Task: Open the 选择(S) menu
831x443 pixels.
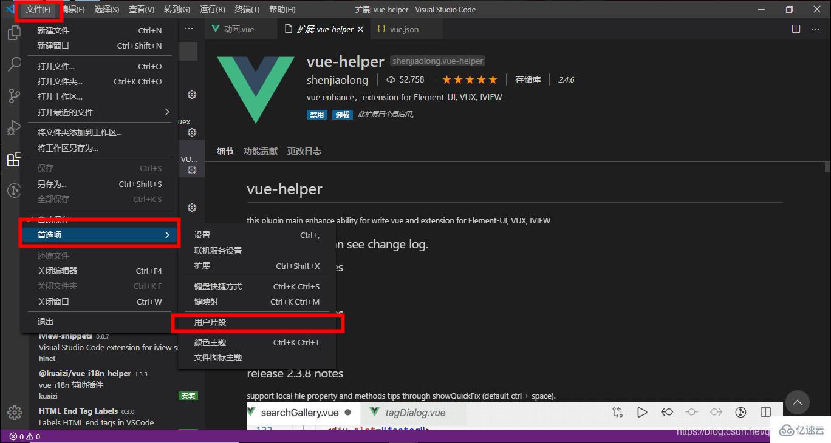Action: pos(107,10)
